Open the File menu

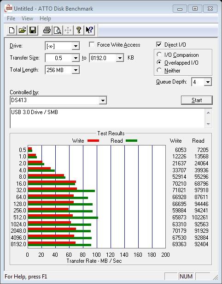(x=11, y=18)
